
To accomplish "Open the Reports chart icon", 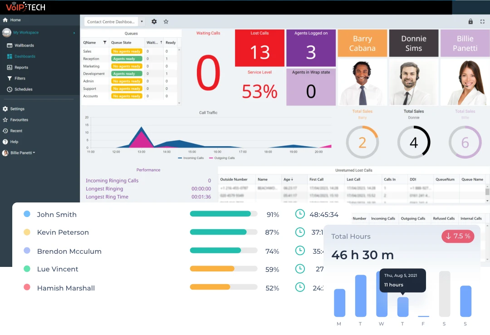I will (10, 67).
